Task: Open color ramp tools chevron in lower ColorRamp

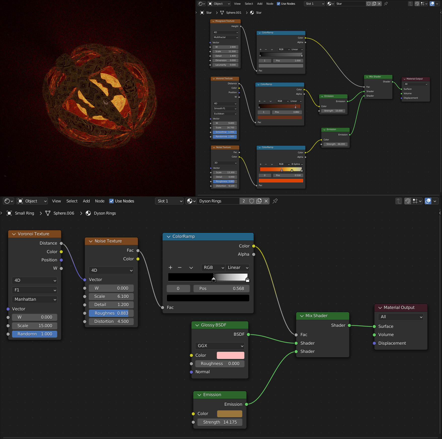Action: tap(191, 268)
